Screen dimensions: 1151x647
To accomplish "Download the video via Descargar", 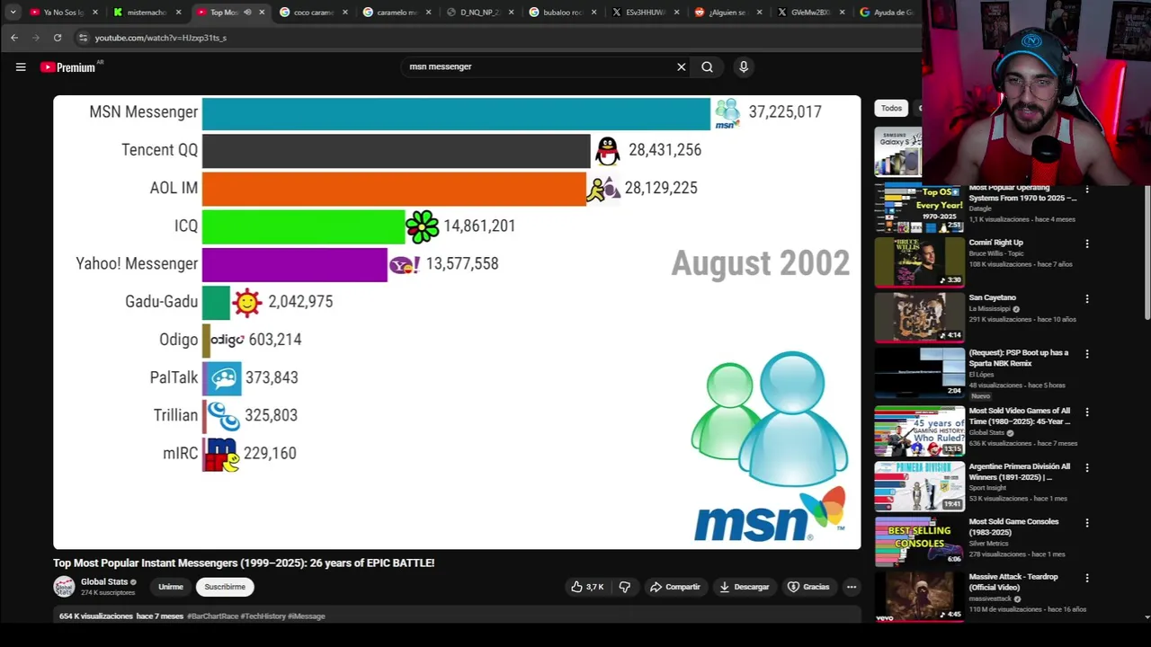I will click(x=744, y=587).
